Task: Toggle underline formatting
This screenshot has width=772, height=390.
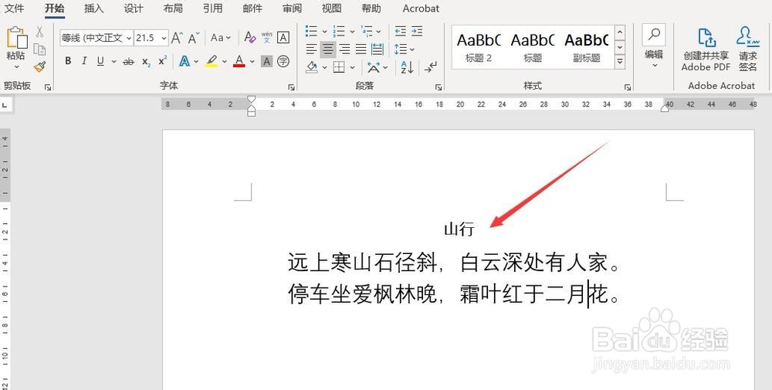Action: pyautogui.click(x=100, y=62)
